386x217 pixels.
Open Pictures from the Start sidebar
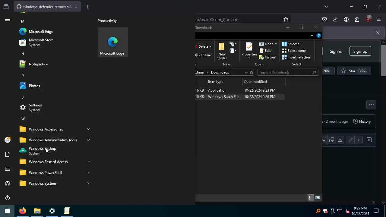8,169
